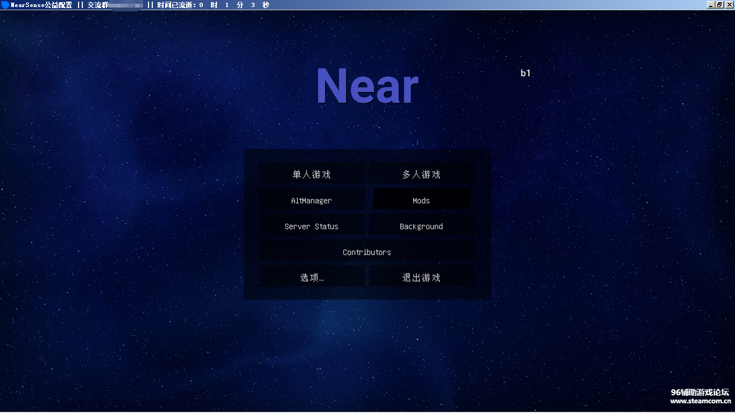Open 选项... options settings

312,277
